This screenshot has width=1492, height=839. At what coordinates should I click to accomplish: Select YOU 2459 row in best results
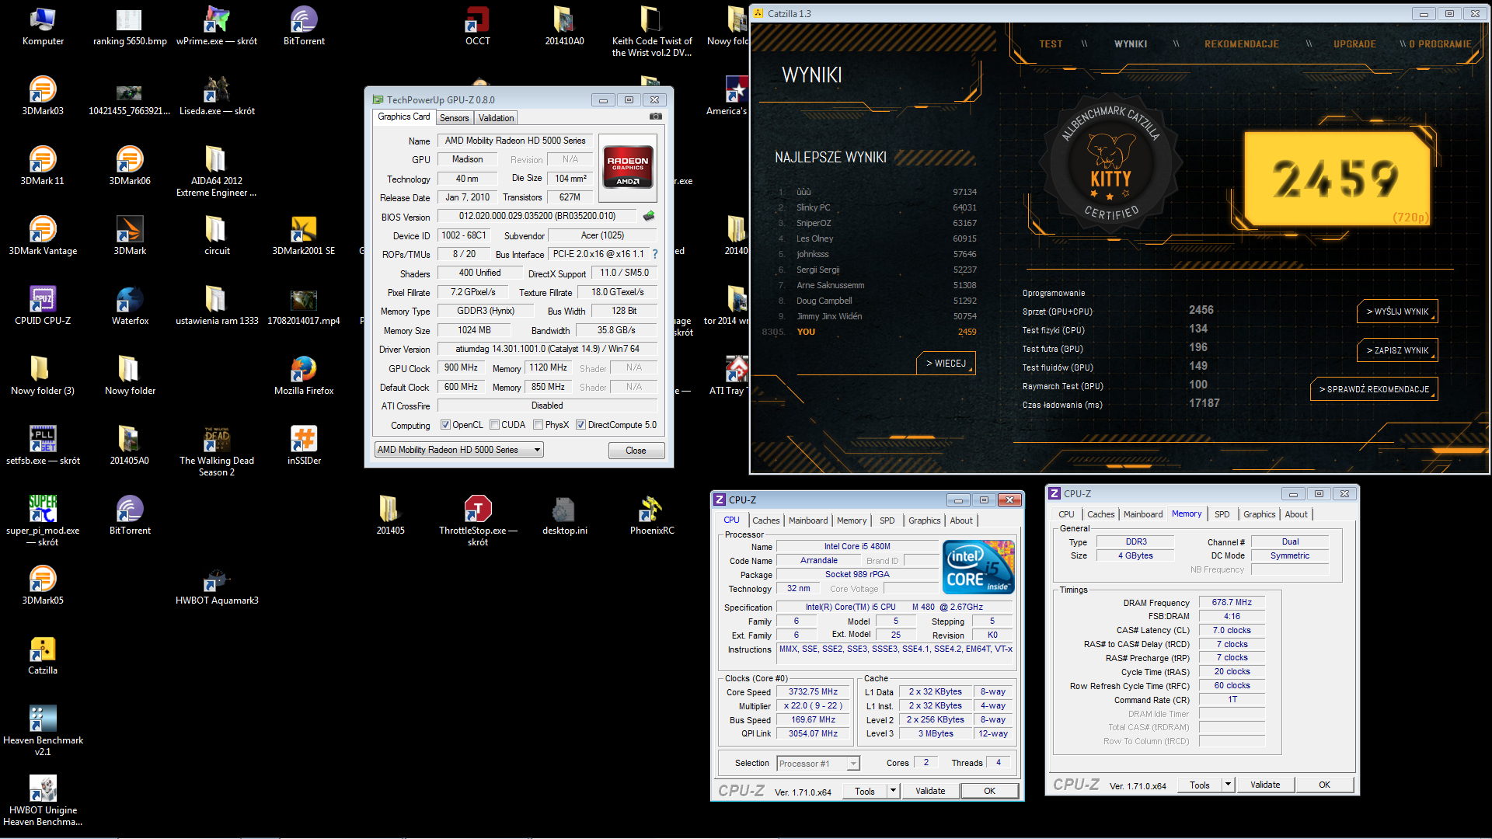(869, 332)
